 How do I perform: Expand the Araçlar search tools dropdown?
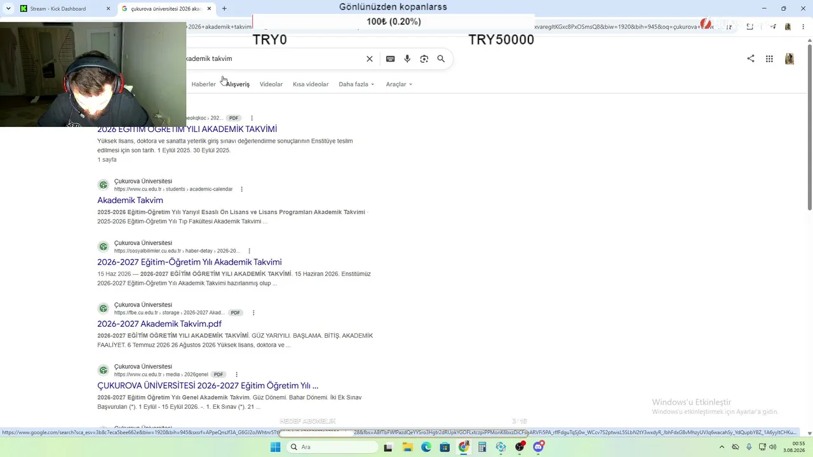pos(399,84)
